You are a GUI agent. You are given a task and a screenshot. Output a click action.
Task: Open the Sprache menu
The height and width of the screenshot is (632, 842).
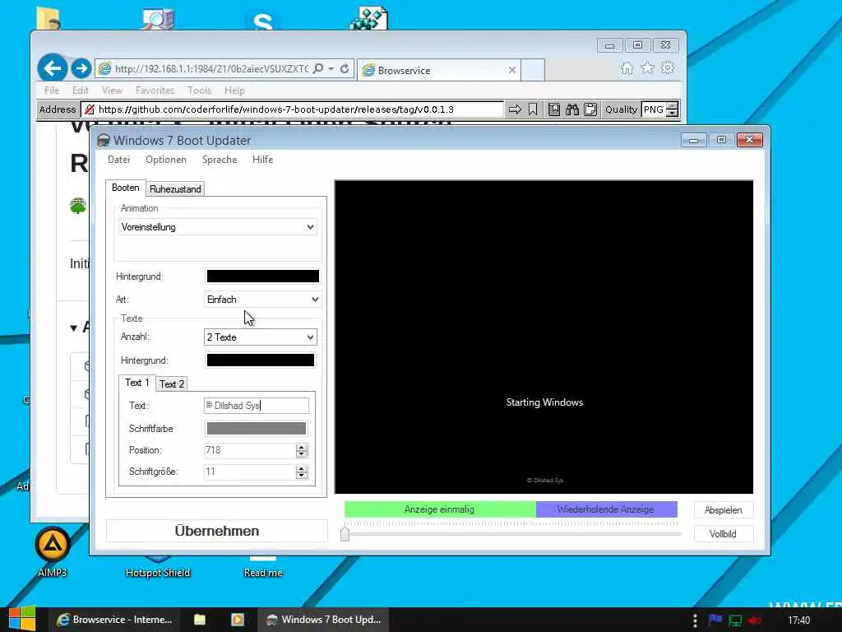(x=220, y=160)
